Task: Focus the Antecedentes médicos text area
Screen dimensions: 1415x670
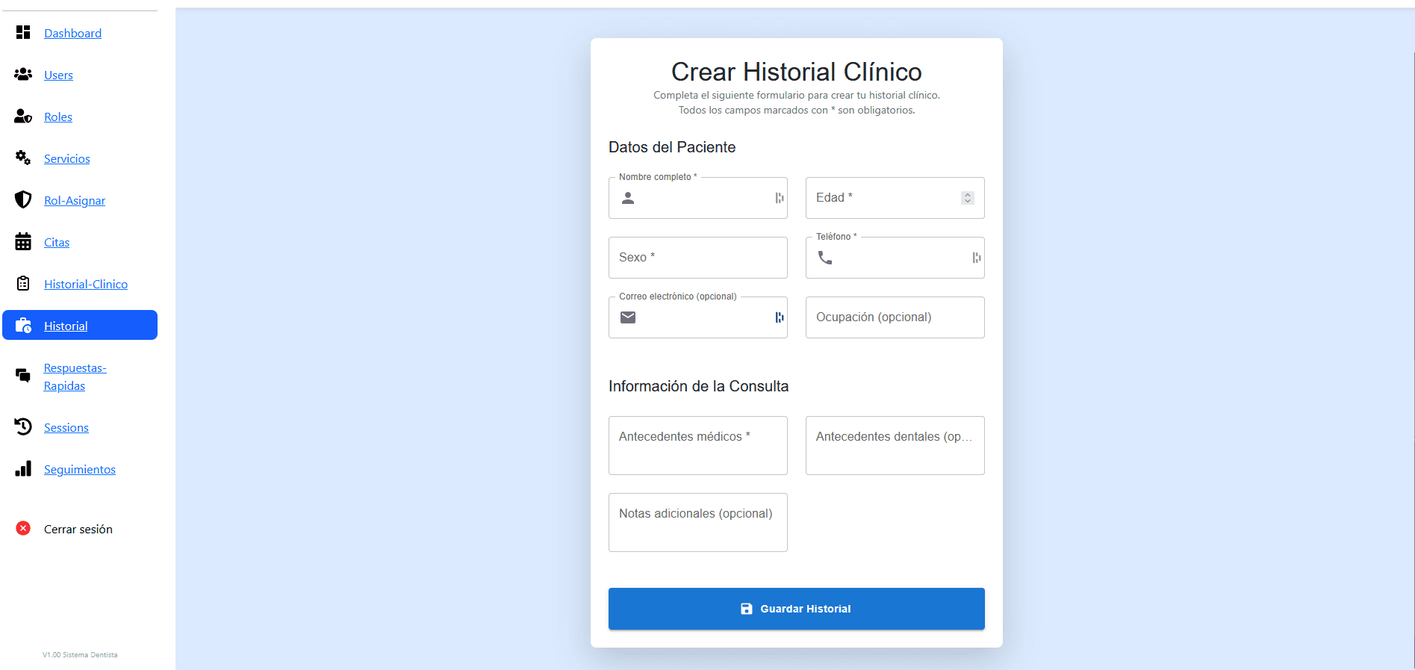Action: coord(697,446)
